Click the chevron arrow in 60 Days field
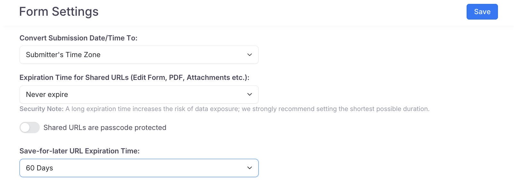Image resolution: width=514 pixels, height=181 pixels. click(250, 168)
